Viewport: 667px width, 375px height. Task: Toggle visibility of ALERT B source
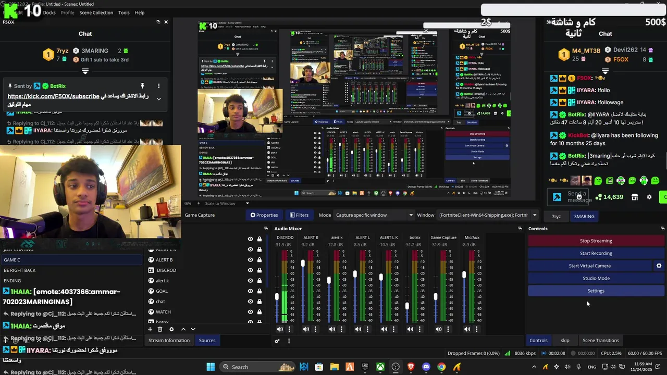pyautogui.click(x=250, y=259)
